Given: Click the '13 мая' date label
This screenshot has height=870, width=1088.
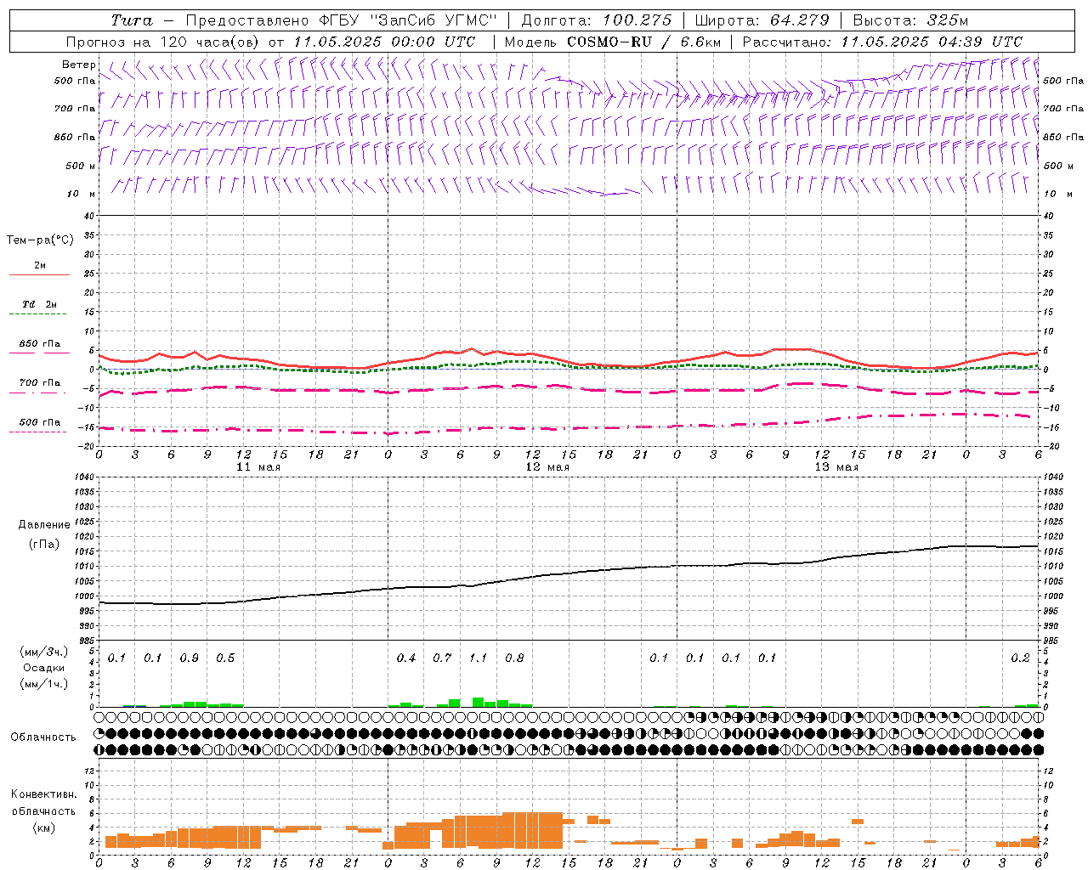Looking at the screenshot, I should click(x=836, y=467).
